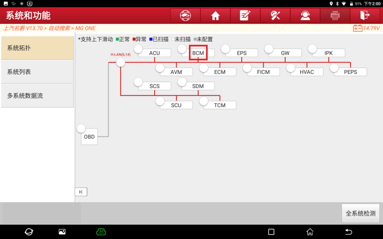
Task: Open the SCS module node
Action: coord(154,86)
